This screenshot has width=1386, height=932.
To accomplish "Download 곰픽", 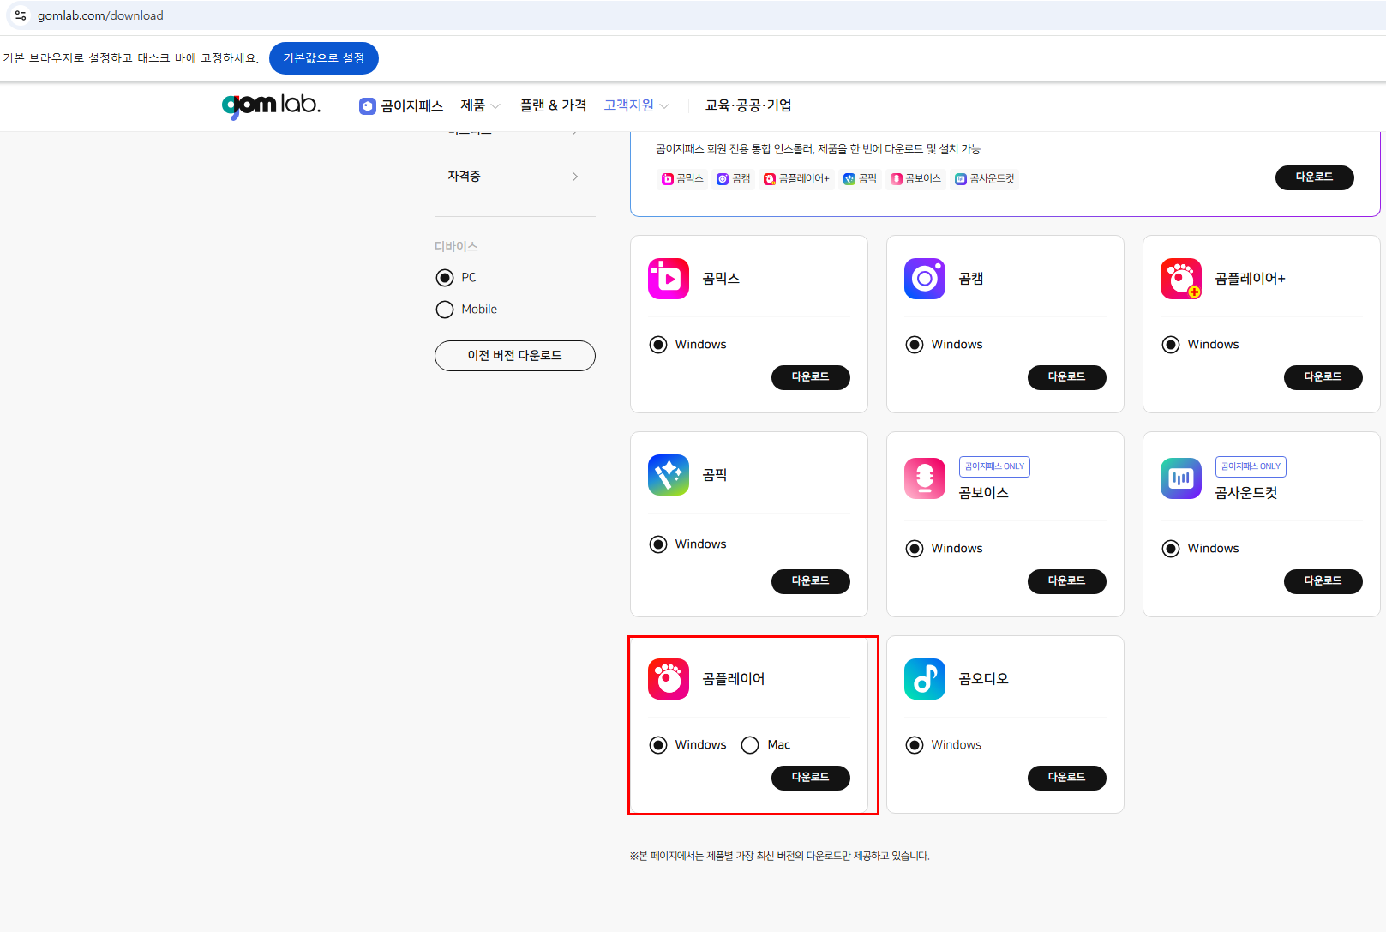I will [x=811, y=581].
